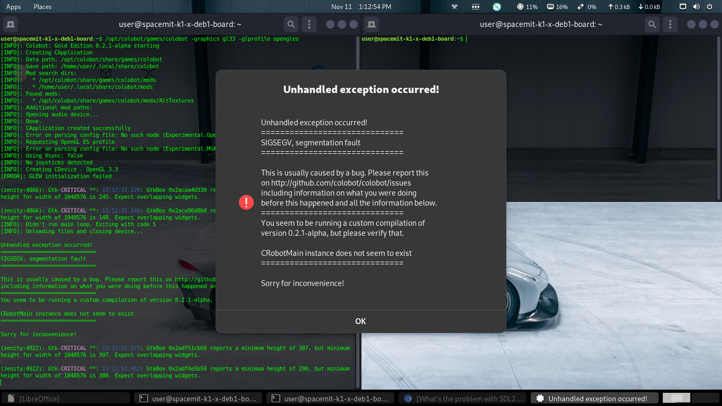
Task: Click search icon in right terminal
Action: click(652, 24)
